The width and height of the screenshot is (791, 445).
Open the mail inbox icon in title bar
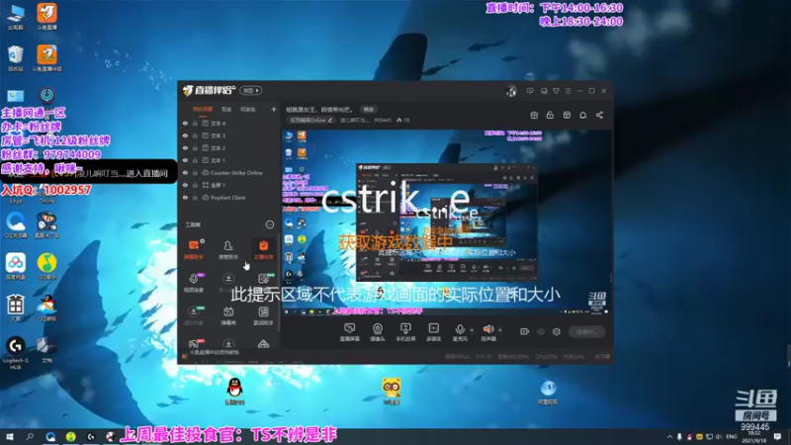pyautogui.click(x=544, y=91)
